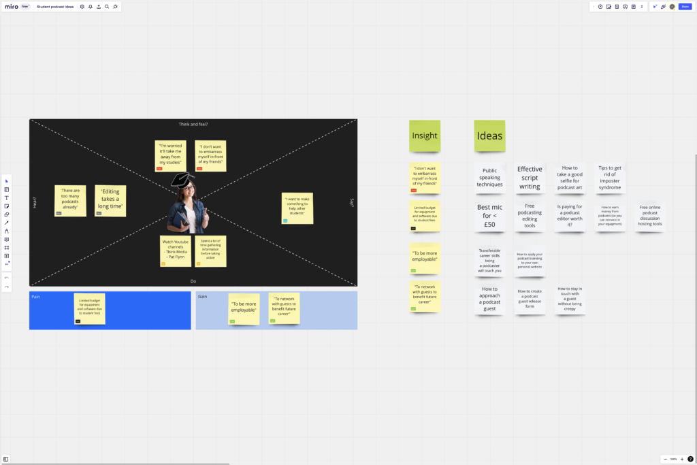
Task: Click the 'Think and feel?' label
Action: pos(193,124)
